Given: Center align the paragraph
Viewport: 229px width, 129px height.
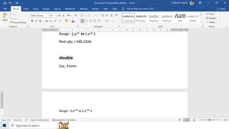Looking at the screenshot, I should coord(87,21).
